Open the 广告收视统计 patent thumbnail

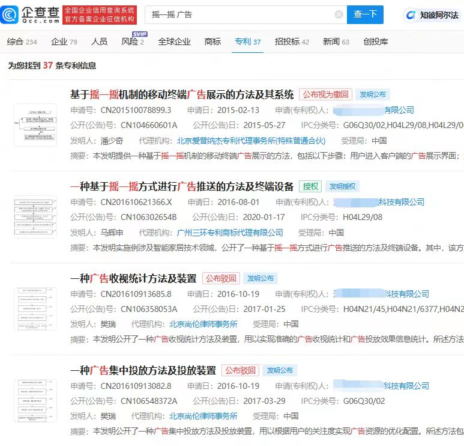[35, 309]
